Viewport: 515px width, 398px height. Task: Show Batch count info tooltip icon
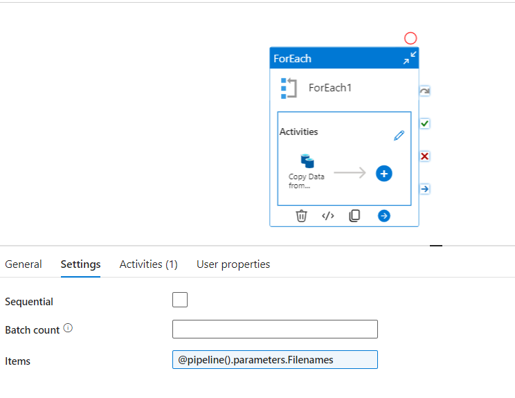68,328
